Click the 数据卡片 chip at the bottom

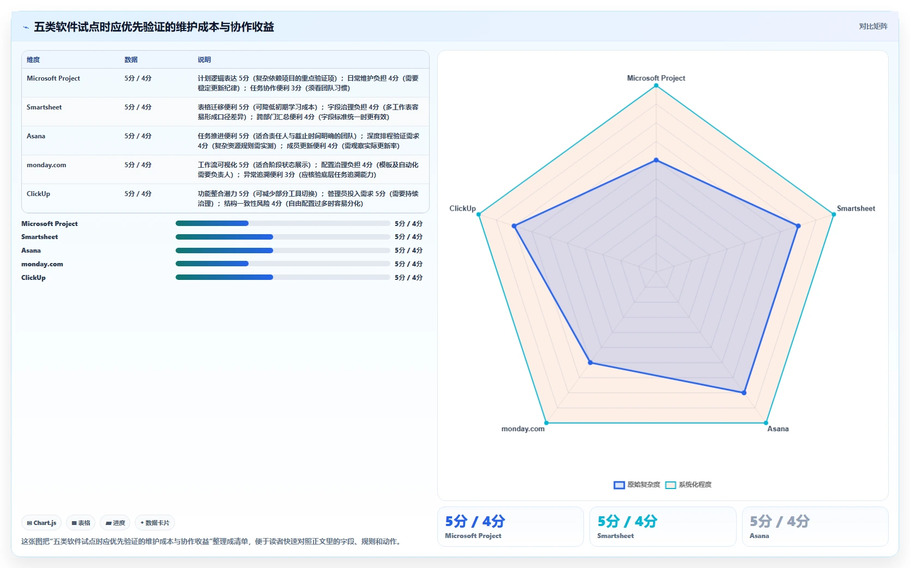(x=155, y=523)
